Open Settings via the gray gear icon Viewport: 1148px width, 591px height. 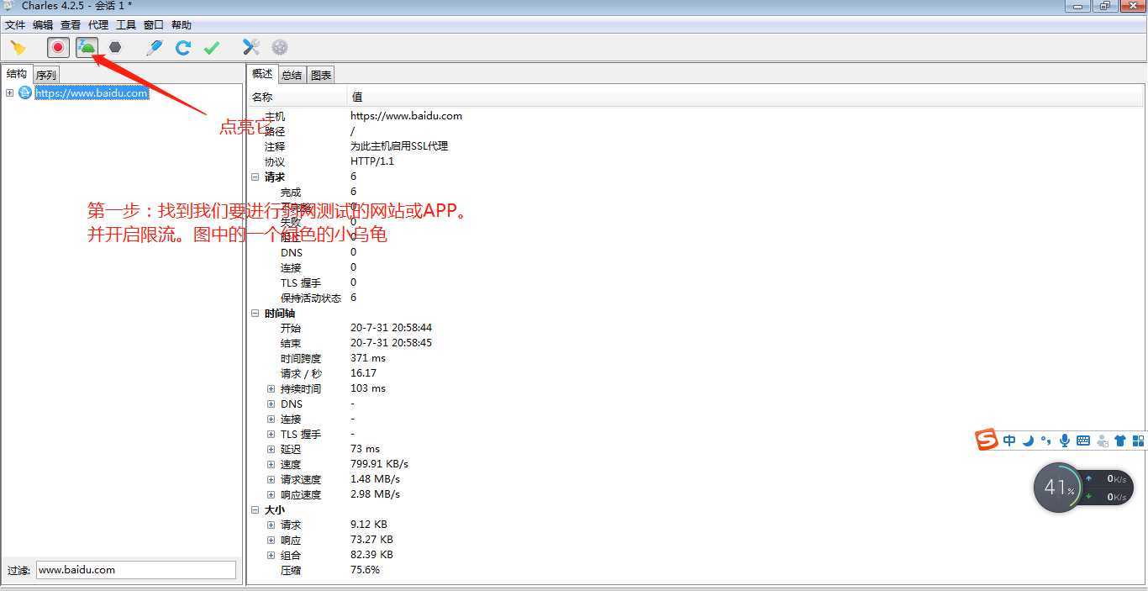[x=280, y=48]
